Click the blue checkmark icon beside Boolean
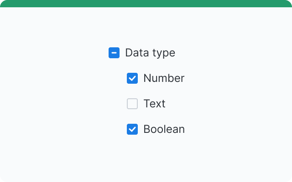 132,129
